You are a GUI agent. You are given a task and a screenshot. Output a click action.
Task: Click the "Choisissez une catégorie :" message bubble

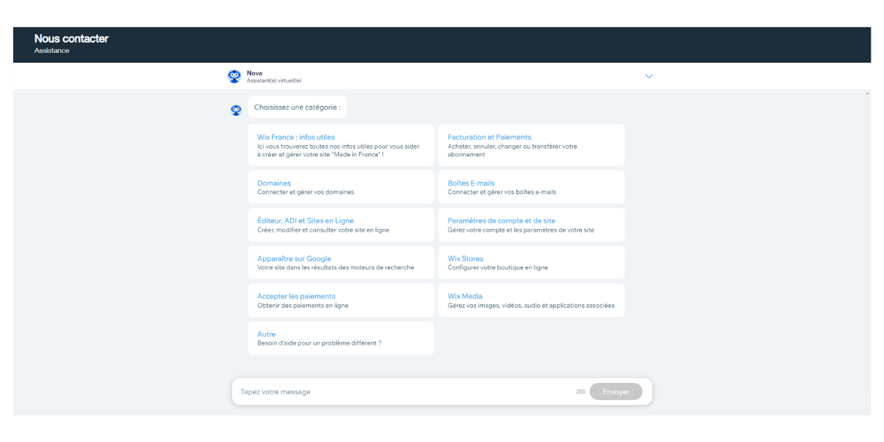297,107
